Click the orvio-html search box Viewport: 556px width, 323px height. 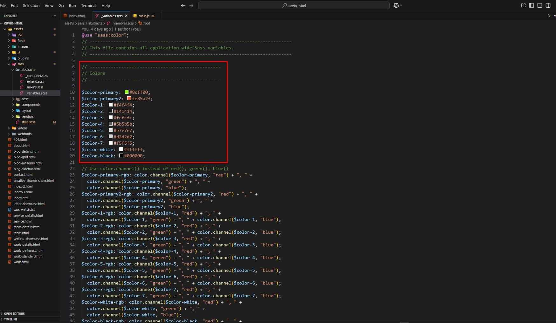point(294,5)
